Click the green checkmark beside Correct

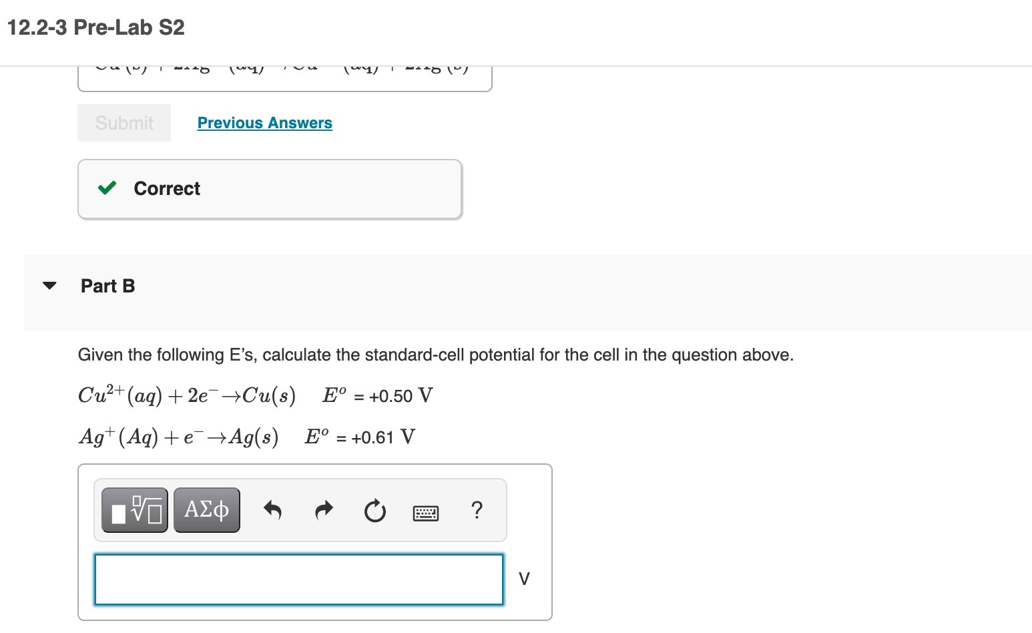(x=107, y=188)
